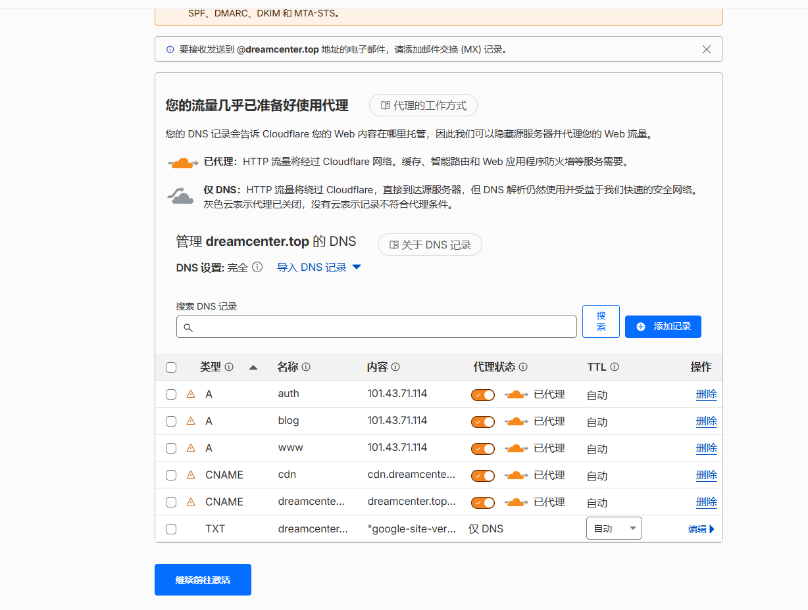Toggle proxy switch for auth record
The width and height of the screenshot is (808, 610).
[483, 395]
